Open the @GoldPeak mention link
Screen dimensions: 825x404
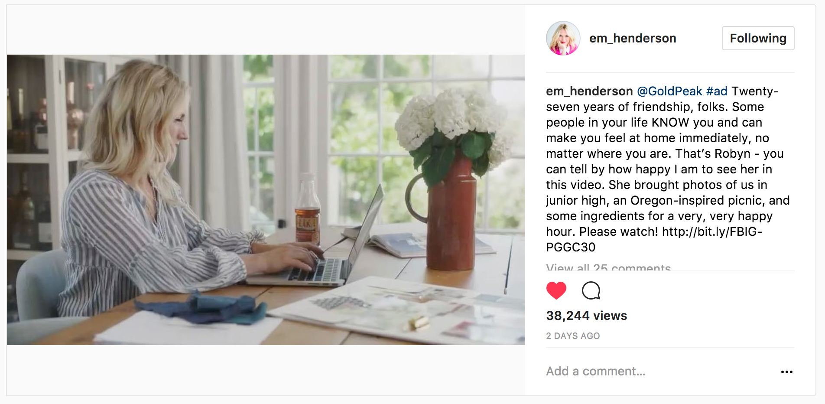pos(669,91)
